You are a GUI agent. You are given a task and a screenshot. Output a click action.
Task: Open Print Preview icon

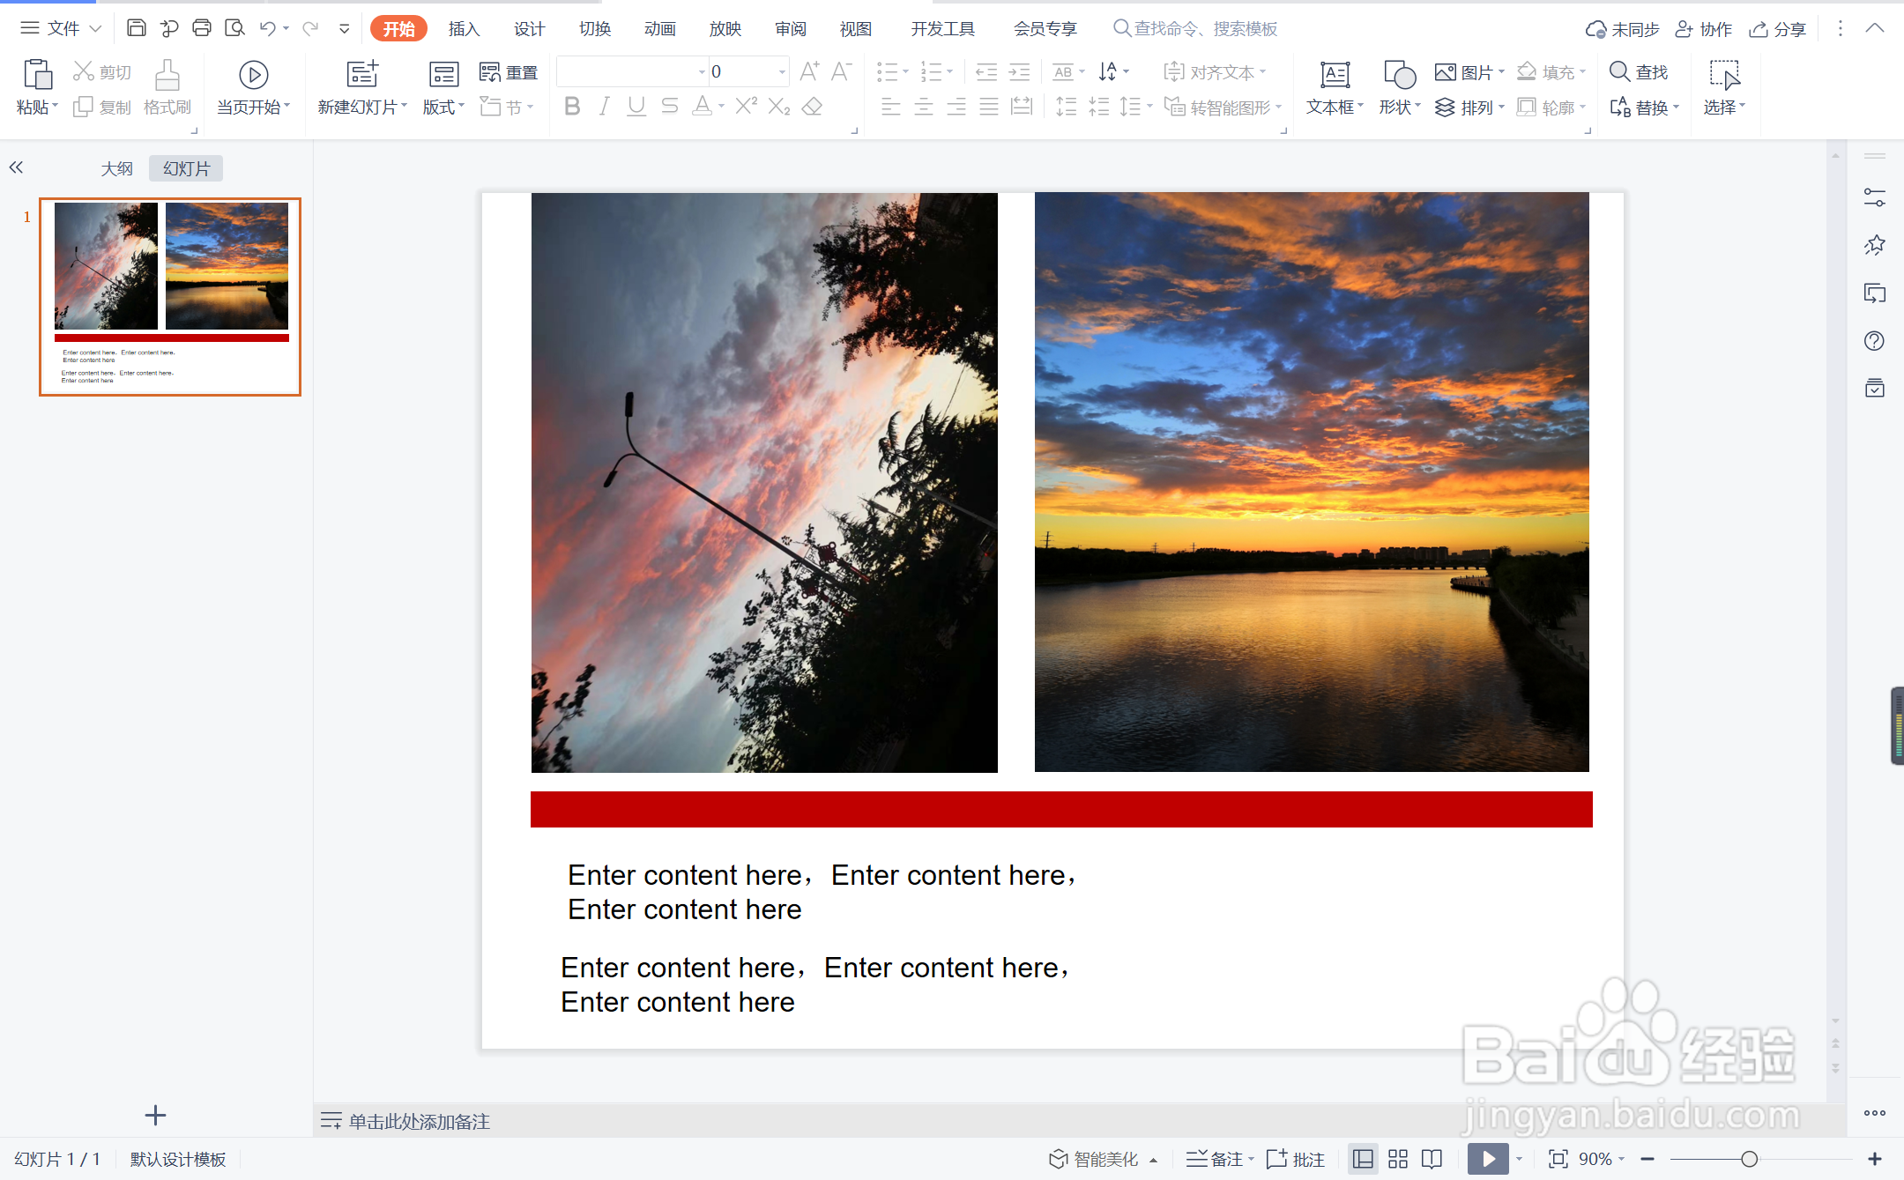[234, 28]
